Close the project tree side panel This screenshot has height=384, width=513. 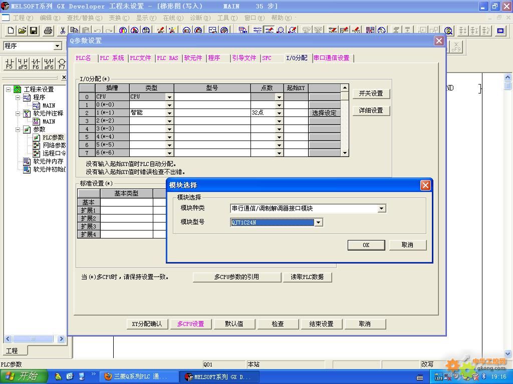(x=64, y=77)
